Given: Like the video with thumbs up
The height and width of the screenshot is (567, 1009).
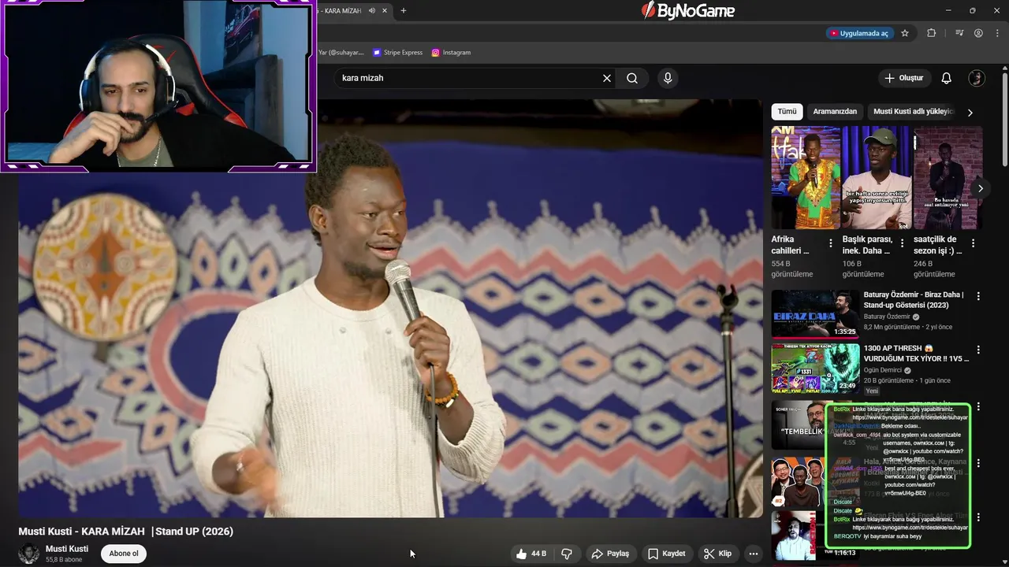Looking at the screenshot, I should (531, 554).
